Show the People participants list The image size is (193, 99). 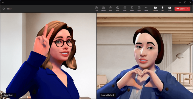103,9
